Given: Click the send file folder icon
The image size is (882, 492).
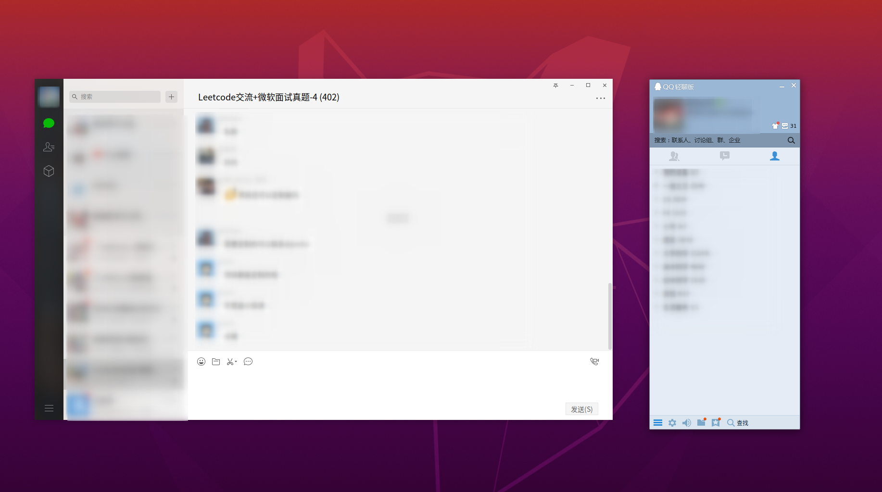Looking at the screenshot, I should click(216, 362).
